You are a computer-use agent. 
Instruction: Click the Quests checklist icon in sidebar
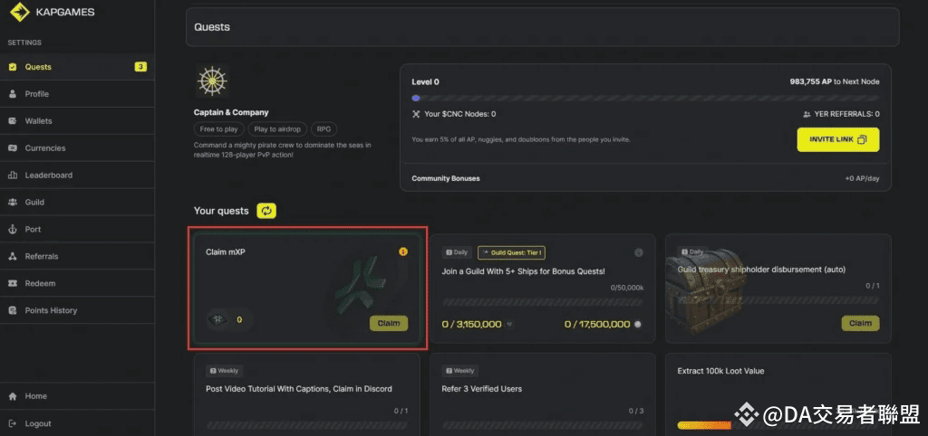click(13, 67)
